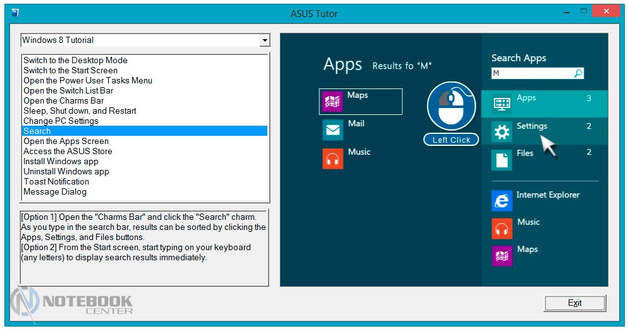Select 'Access the ASUS Store' list entry
628x331 pixels.
(68, 151)
